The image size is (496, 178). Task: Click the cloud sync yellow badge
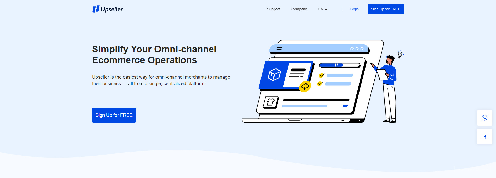[x=305, y=86]
